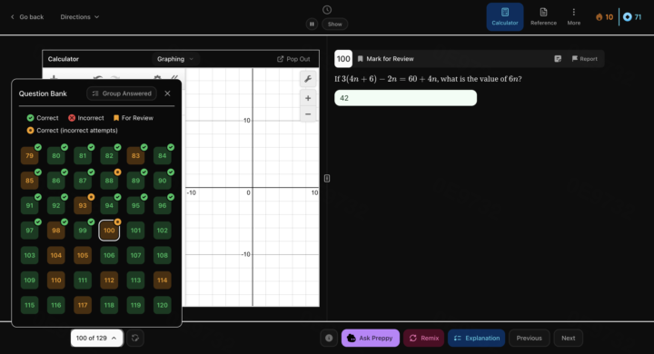Go to the Previous question
654x354 pixels.
[x=529, y=339]
